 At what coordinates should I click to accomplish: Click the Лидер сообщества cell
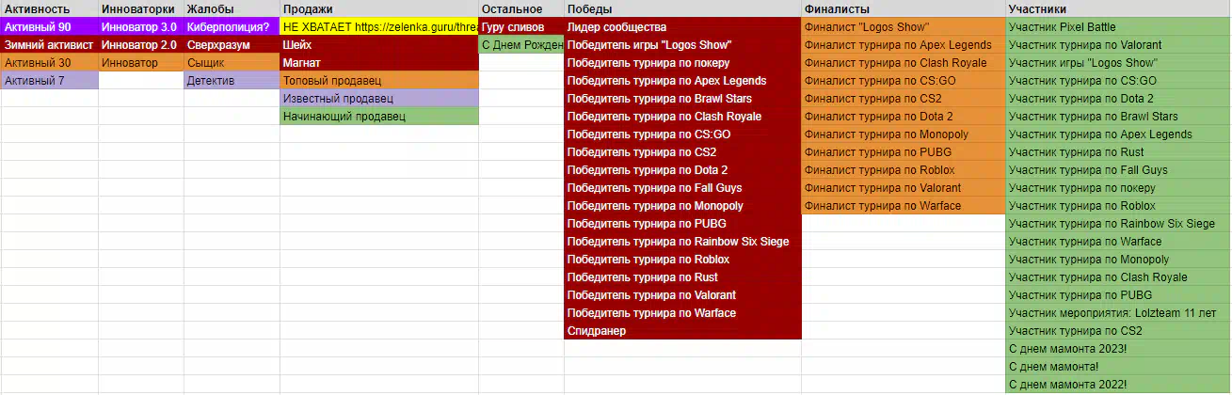point(682,27)
